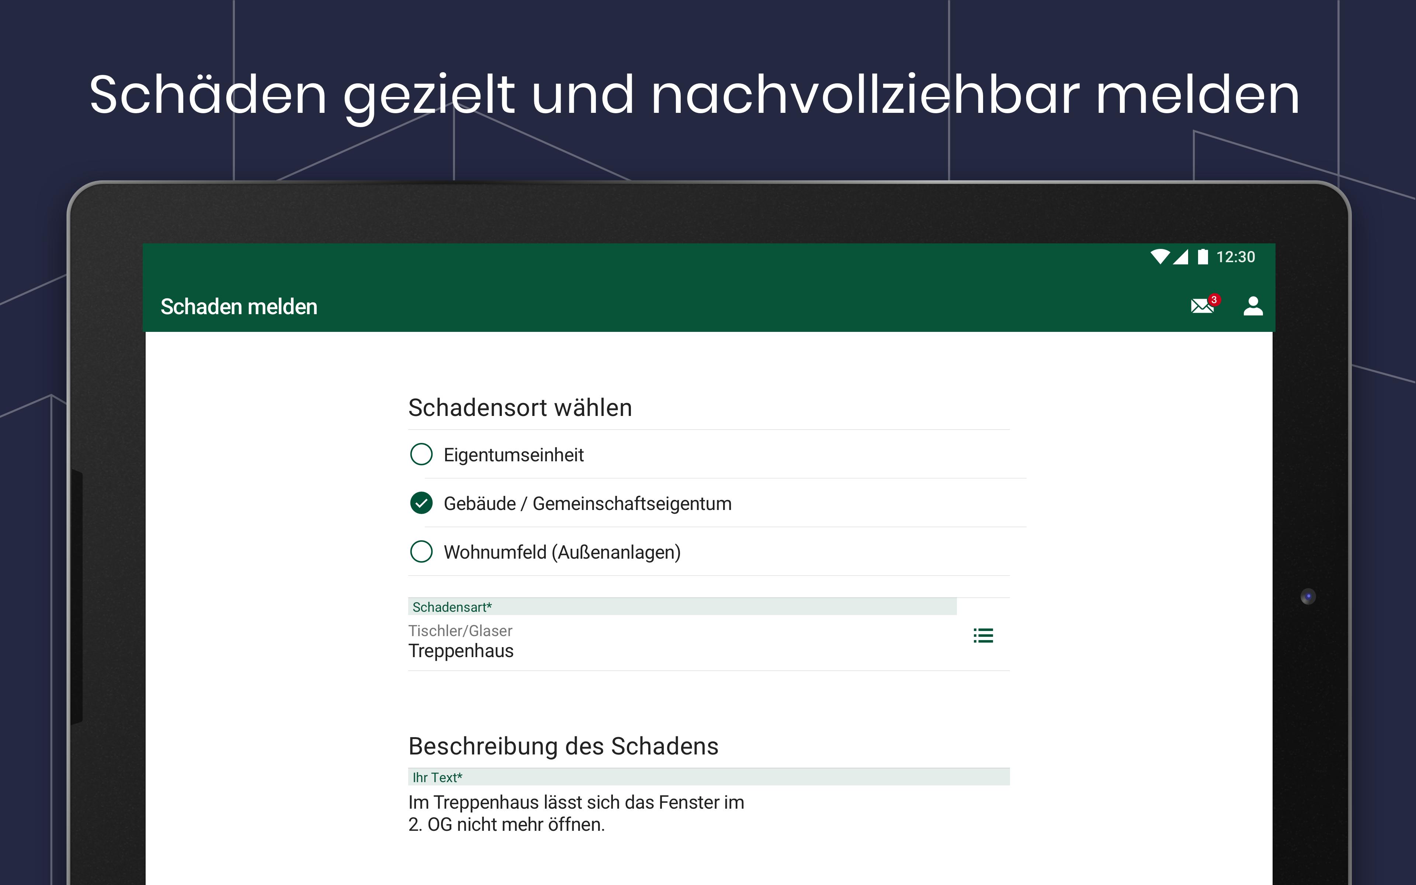Tap the WiFi status icon
Viewport: 1416px width, 885px height.
click(x=1160, y=257)
